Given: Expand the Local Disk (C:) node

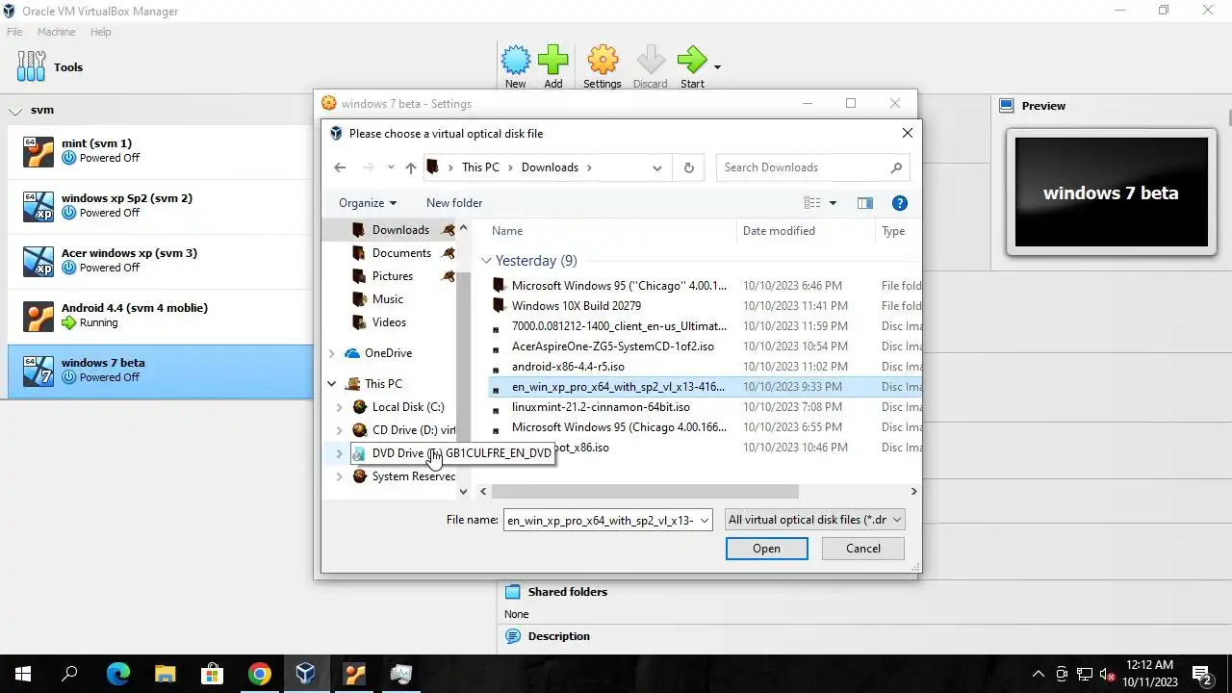Looking at the screenshot, I should [339, 407].
